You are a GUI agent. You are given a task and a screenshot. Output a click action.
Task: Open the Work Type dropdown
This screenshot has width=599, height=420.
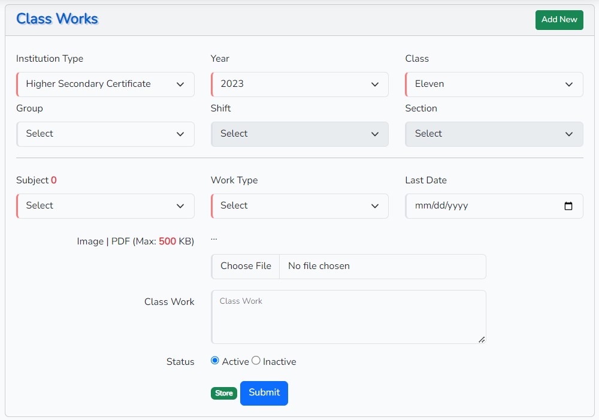pyautogui.click(x=299, y=206)
